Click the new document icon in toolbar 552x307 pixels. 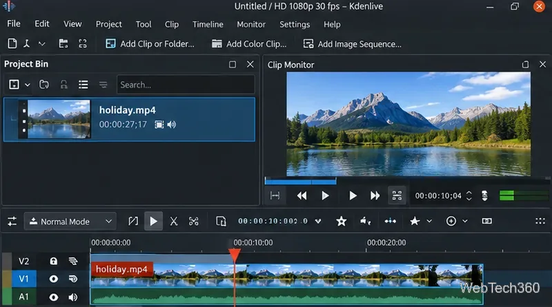pyautogui.click(x=12, y=43)
